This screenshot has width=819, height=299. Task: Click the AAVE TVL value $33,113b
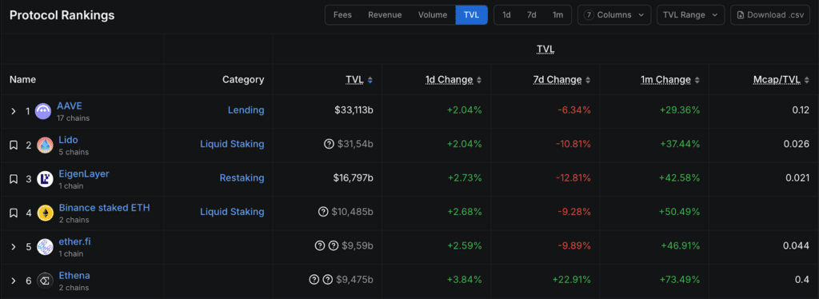coord(354,110)
